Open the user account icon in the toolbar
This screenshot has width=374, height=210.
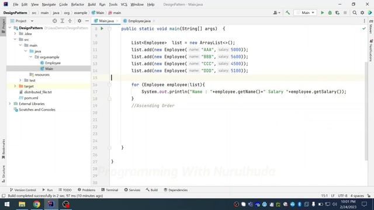[276, 13]
